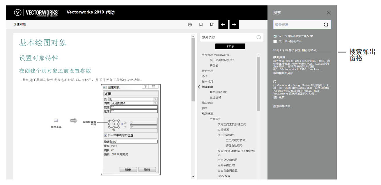Click the print icon to print current topic

tap(189, 25)
